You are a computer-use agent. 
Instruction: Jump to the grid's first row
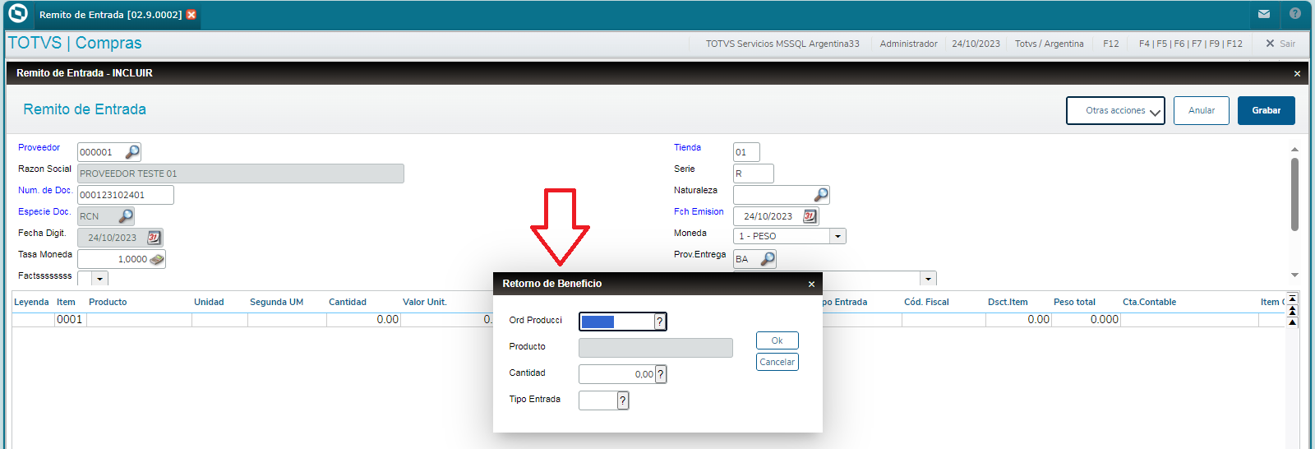click(1292, 298)
